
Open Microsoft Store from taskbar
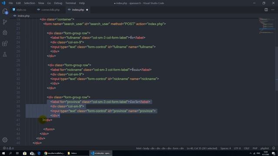pos(25,153)
